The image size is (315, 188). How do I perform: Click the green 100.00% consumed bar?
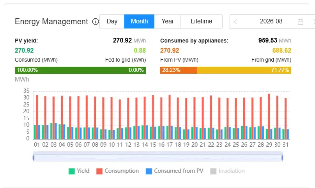point(80,70)
